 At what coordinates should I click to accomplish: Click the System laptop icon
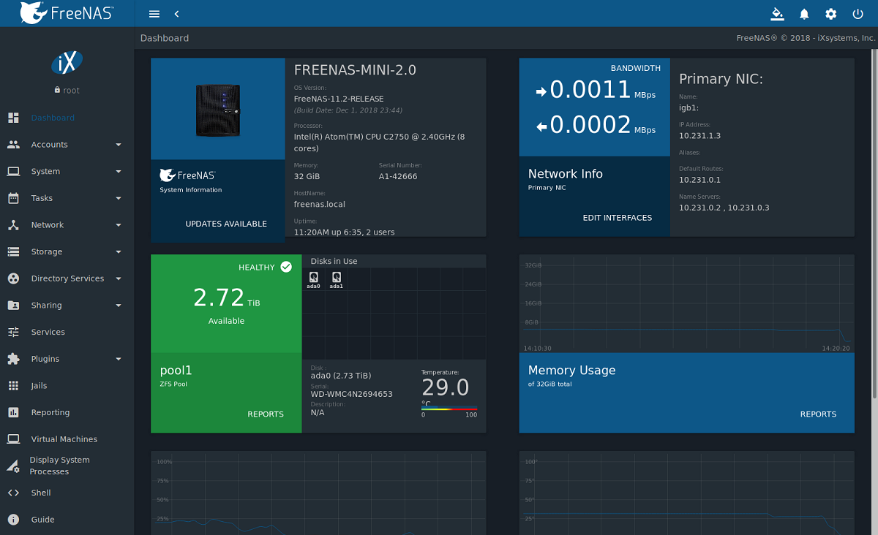coord(13,171)
